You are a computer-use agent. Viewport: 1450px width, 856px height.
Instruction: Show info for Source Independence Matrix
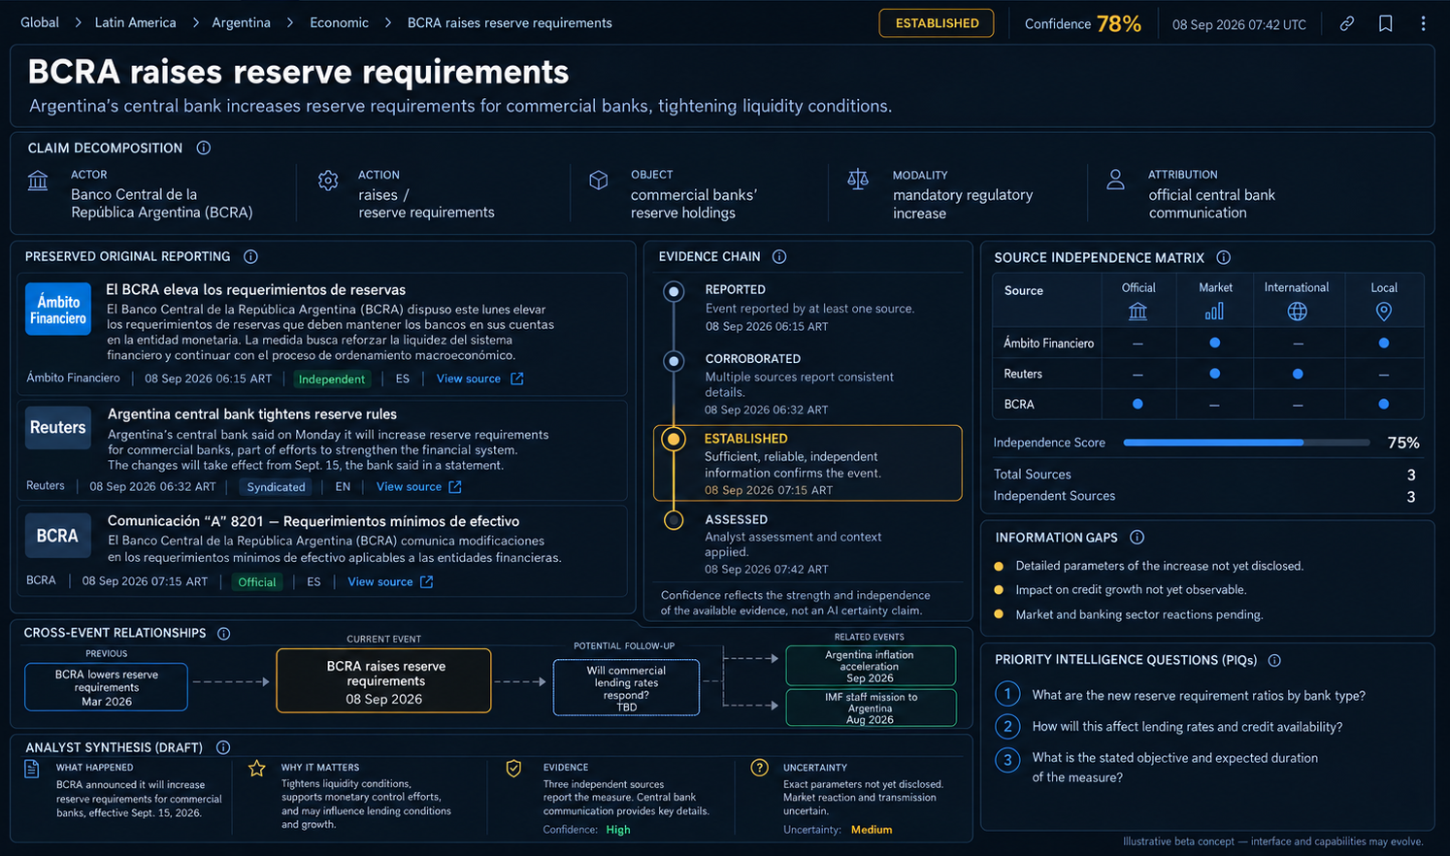tap(1224, 258)
